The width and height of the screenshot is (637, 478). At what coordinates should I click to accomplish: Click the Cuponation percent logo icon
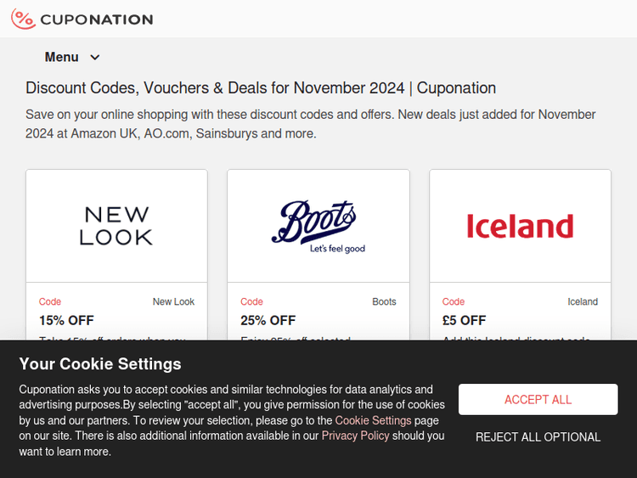click(x=23, y=19)
